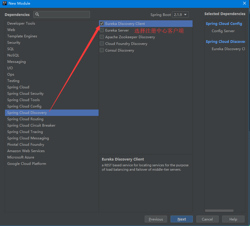Select Amazon Web Services category
Screen dimensions: 250x226
pyautogui.click(x=52, y=151)
